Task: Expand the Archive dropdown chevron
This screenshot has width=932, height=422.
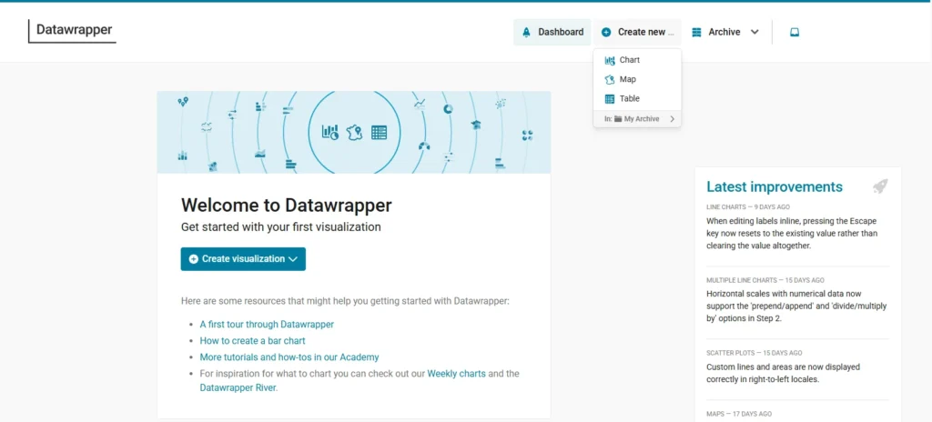Action: (x=755, y=32)
